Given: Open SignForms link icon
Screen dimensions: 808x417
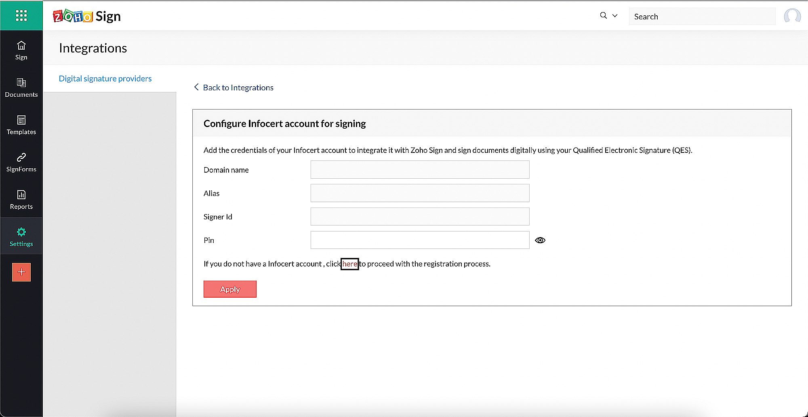Looking at the screenshot, I should click(x=21, y=157).
